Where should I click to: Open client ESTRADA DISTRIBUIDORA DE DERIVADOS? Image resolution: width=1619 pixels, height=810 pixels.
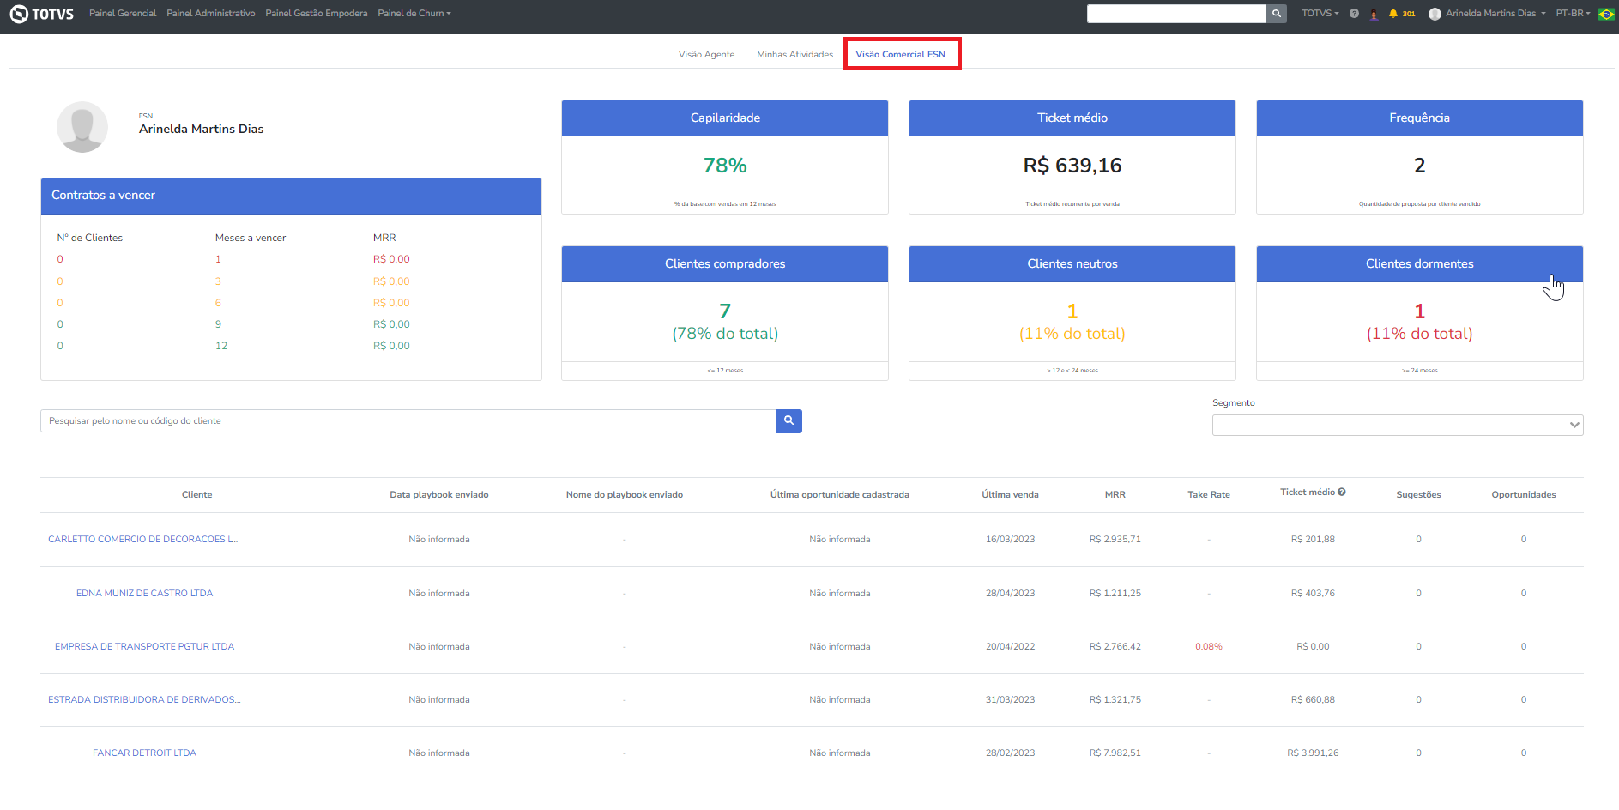pyautogui.click(x=144, y=700)
